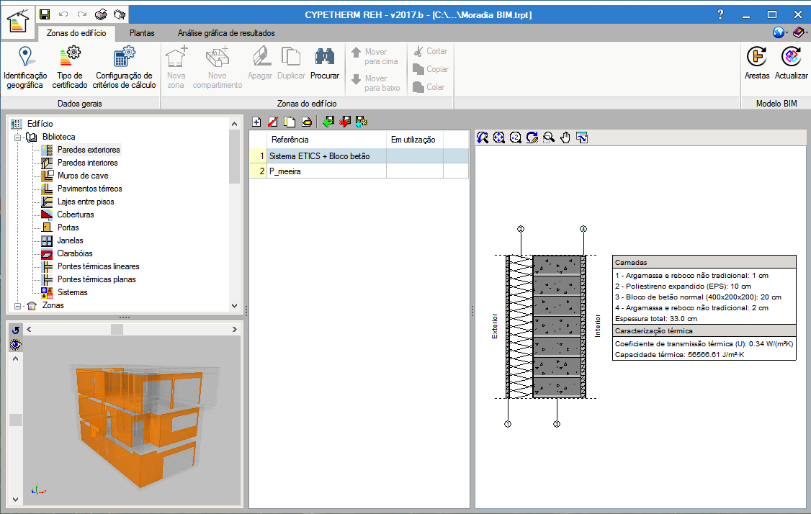Open Configuração de critérios de cálculo

point(124,68)
